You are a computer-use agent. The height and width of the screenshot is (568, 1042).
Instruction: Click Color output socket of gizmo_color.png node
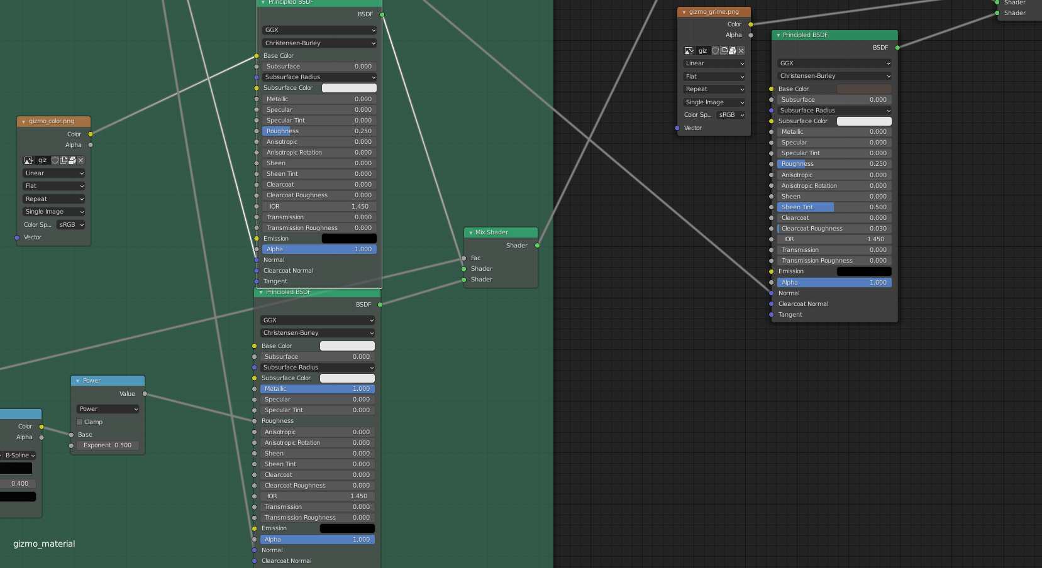pyautogui.click(x=91, y=134)
